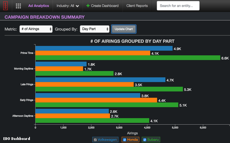Image resolution: width=230 pixels, height=143 pixels.
Task: Uncheck the Honda legend checkbox
Action: (125, 140)
